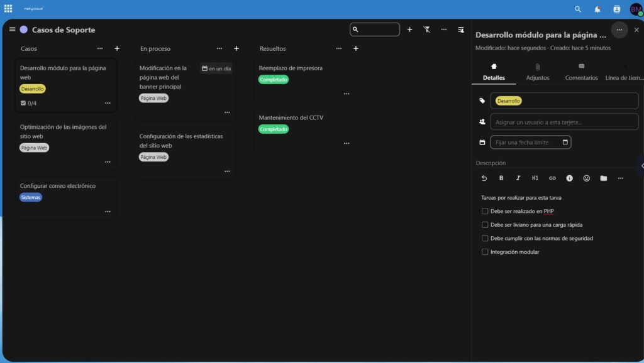Open the three-dots menu of En proceso list

pyautogui.click(x=219, y=48)
